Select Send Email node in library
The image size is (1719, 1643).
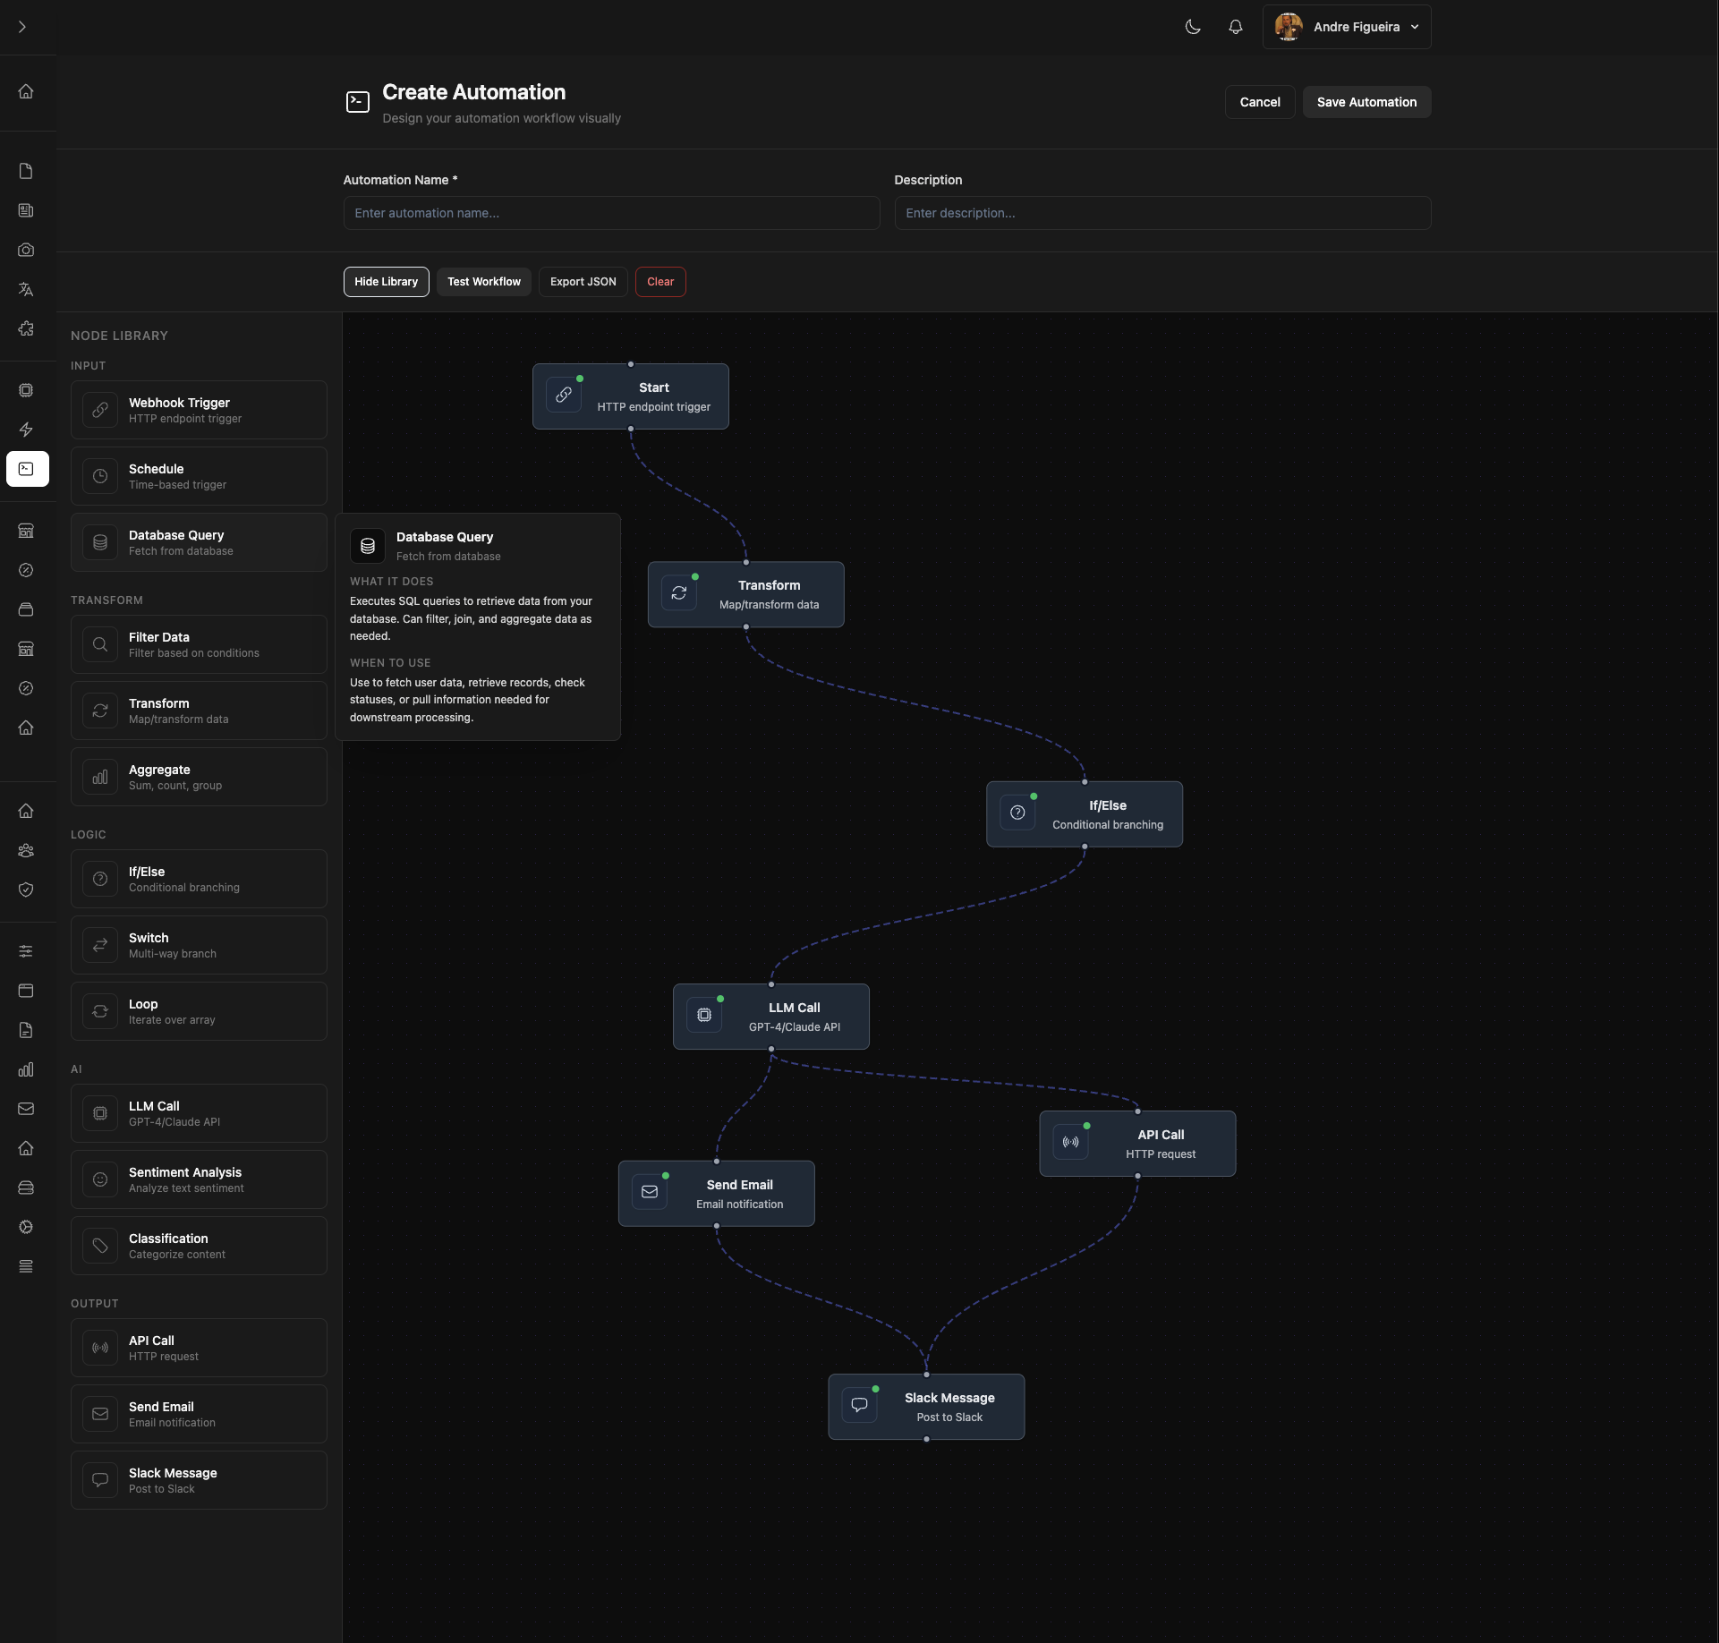tap(199, 1414)
